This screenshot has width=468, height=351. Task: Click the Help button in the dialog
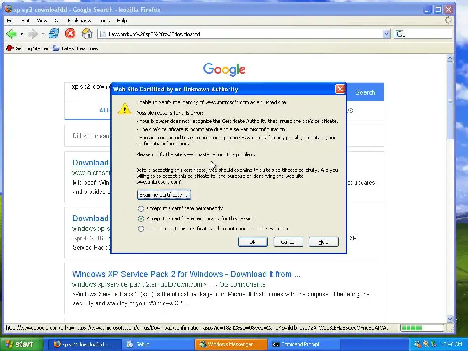(x=324, y=242)
